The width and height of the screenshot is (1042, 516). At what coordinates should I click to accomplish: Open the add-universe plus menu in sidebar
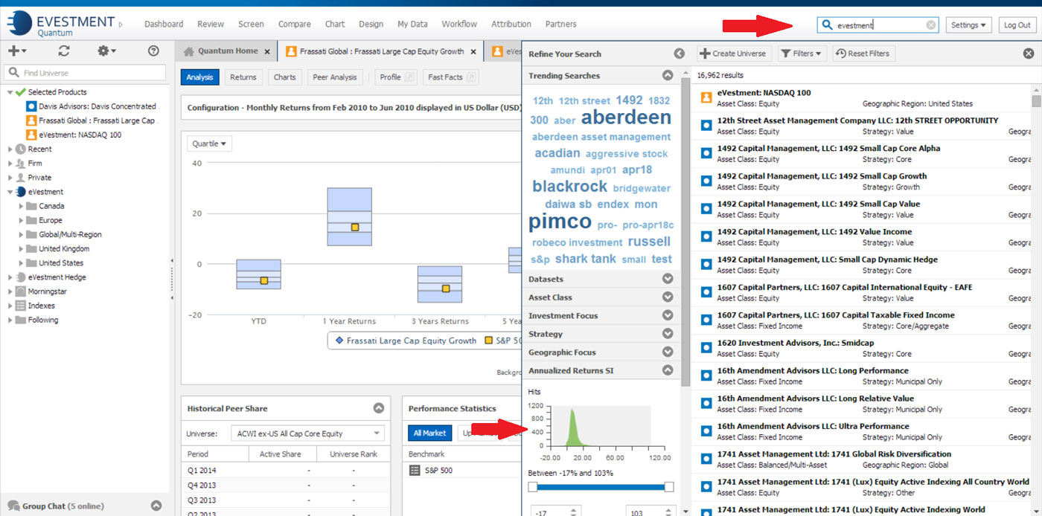tap(17, 51)
